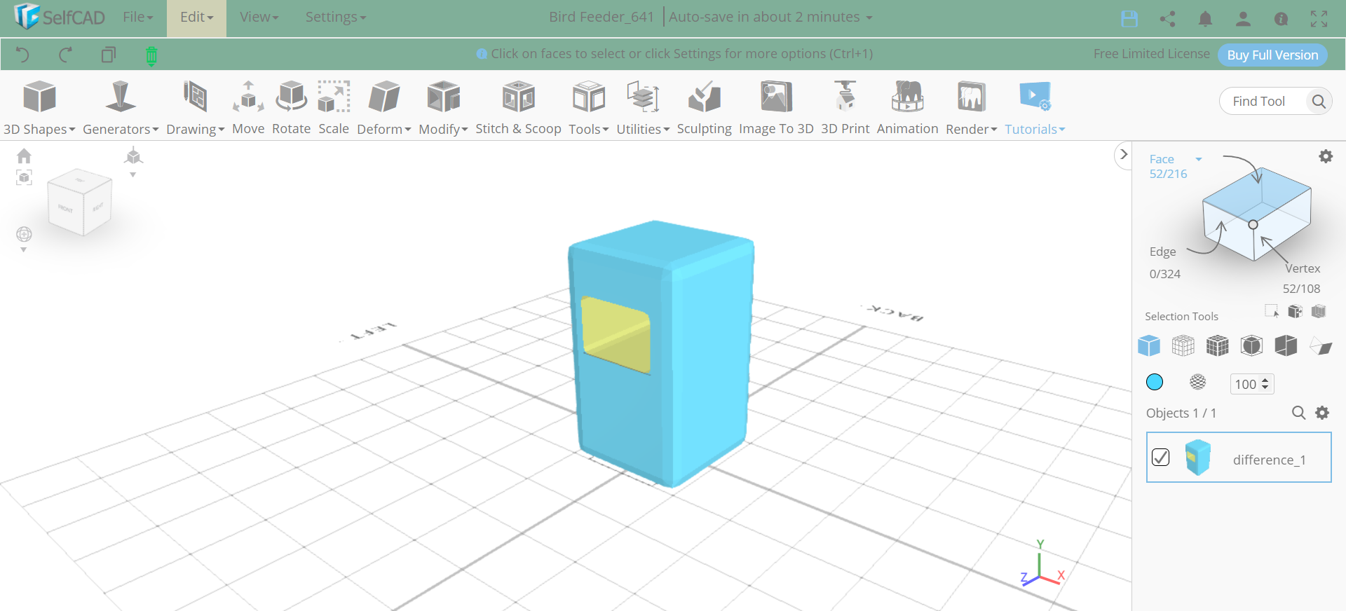Click the Share icon in header
1346x611 pixels.
point(1167,19)
